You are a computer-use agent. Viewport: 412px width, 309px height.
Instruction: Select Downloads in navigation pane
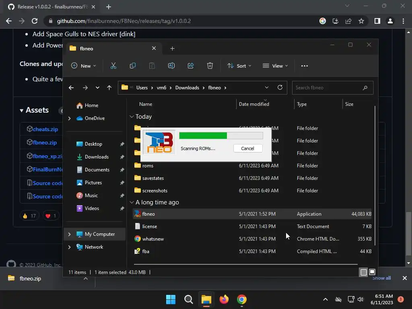click(x=97, y=157)
